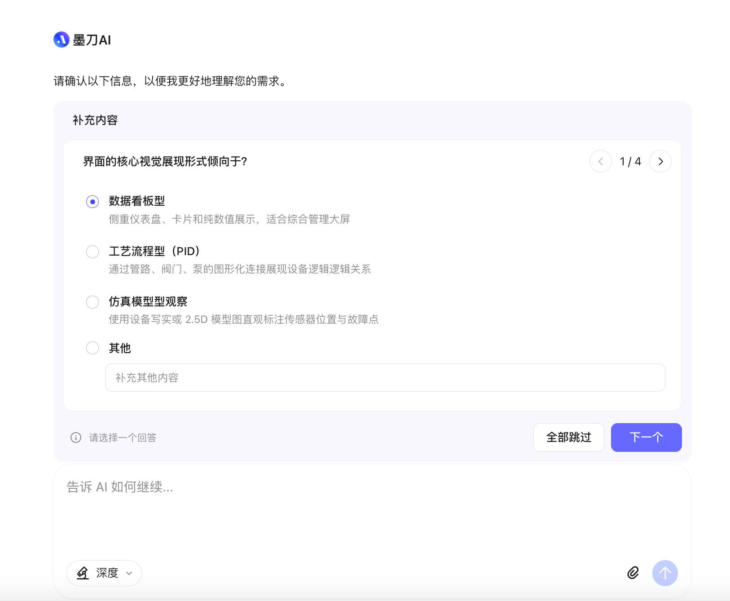Viewport: 730px width, 601px height.
Task: Click the AI avatar at the top left
Action: [x=62, y=40]
